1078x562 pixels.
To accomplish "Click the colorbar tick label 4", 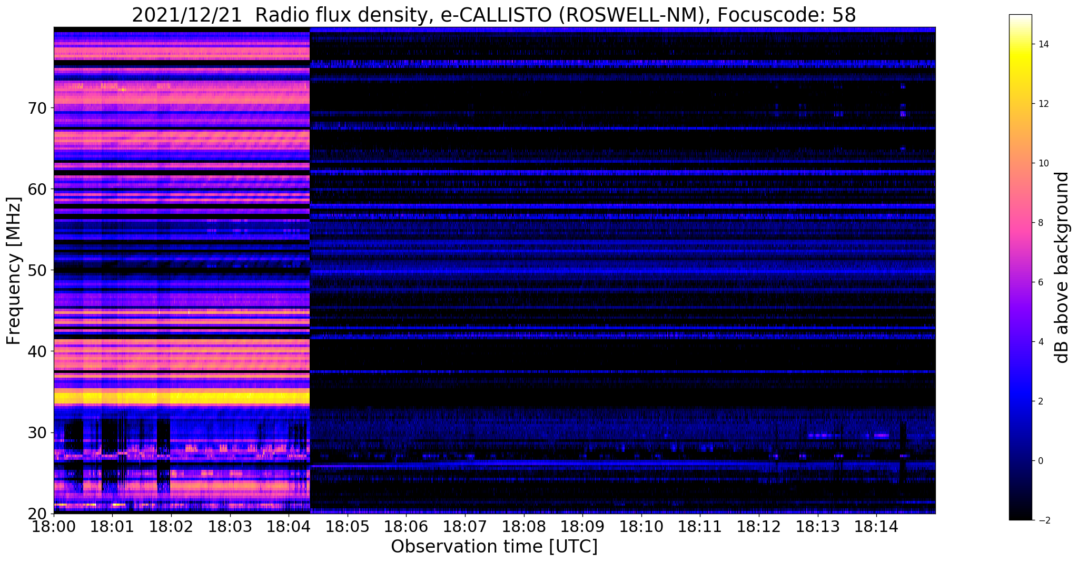I will 1041,342.
